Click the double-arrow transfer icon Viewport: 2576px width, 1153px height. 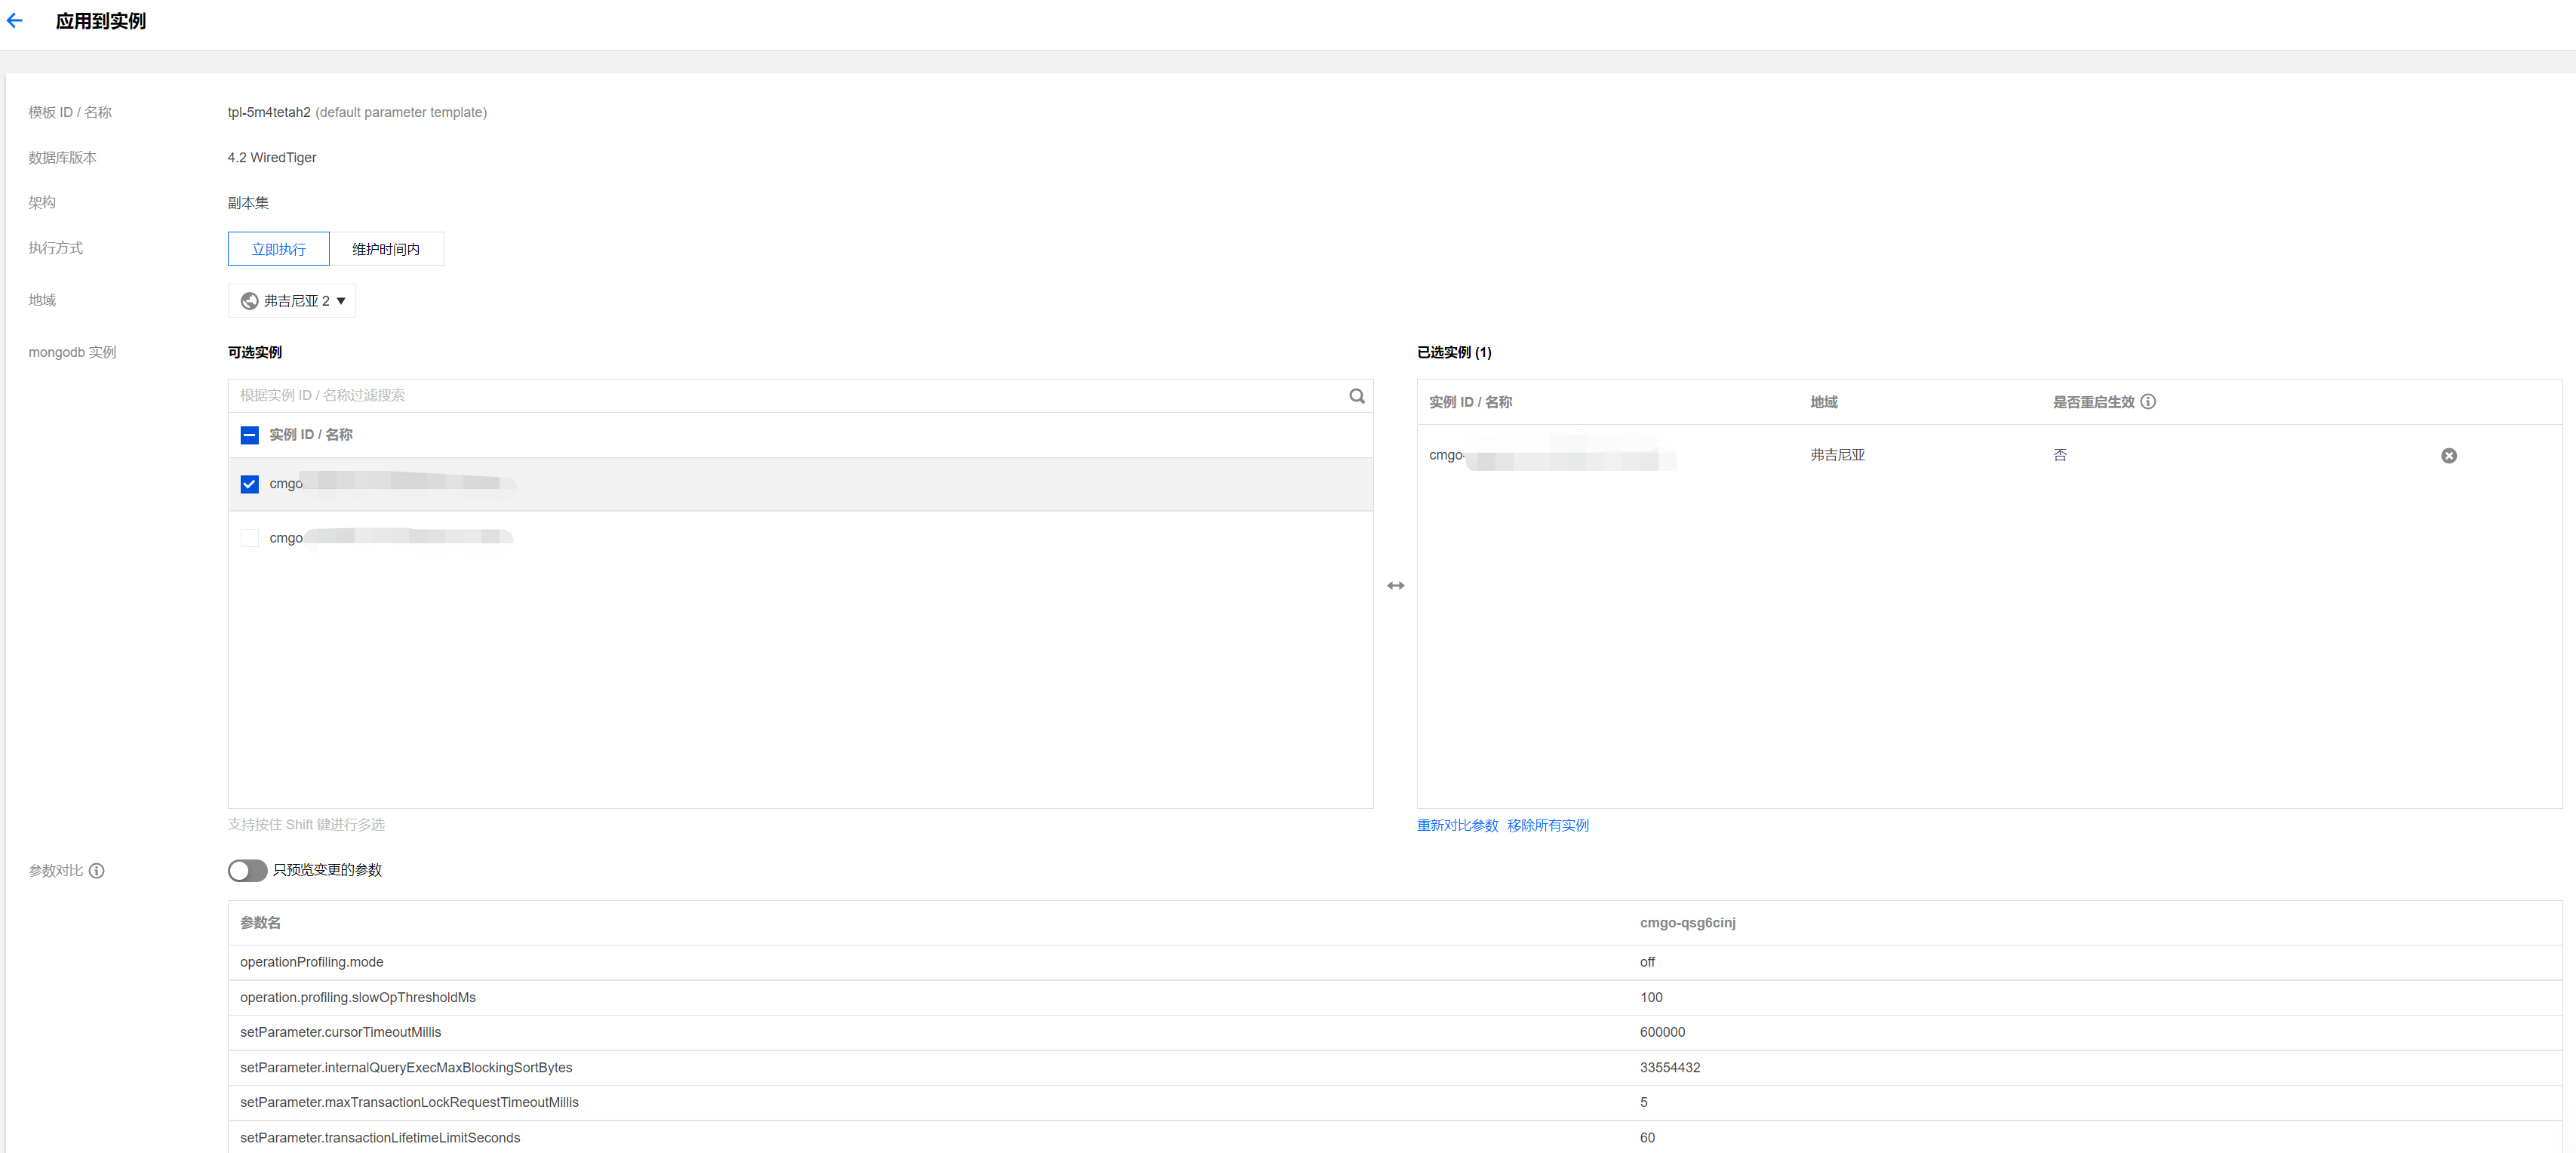1395,586
